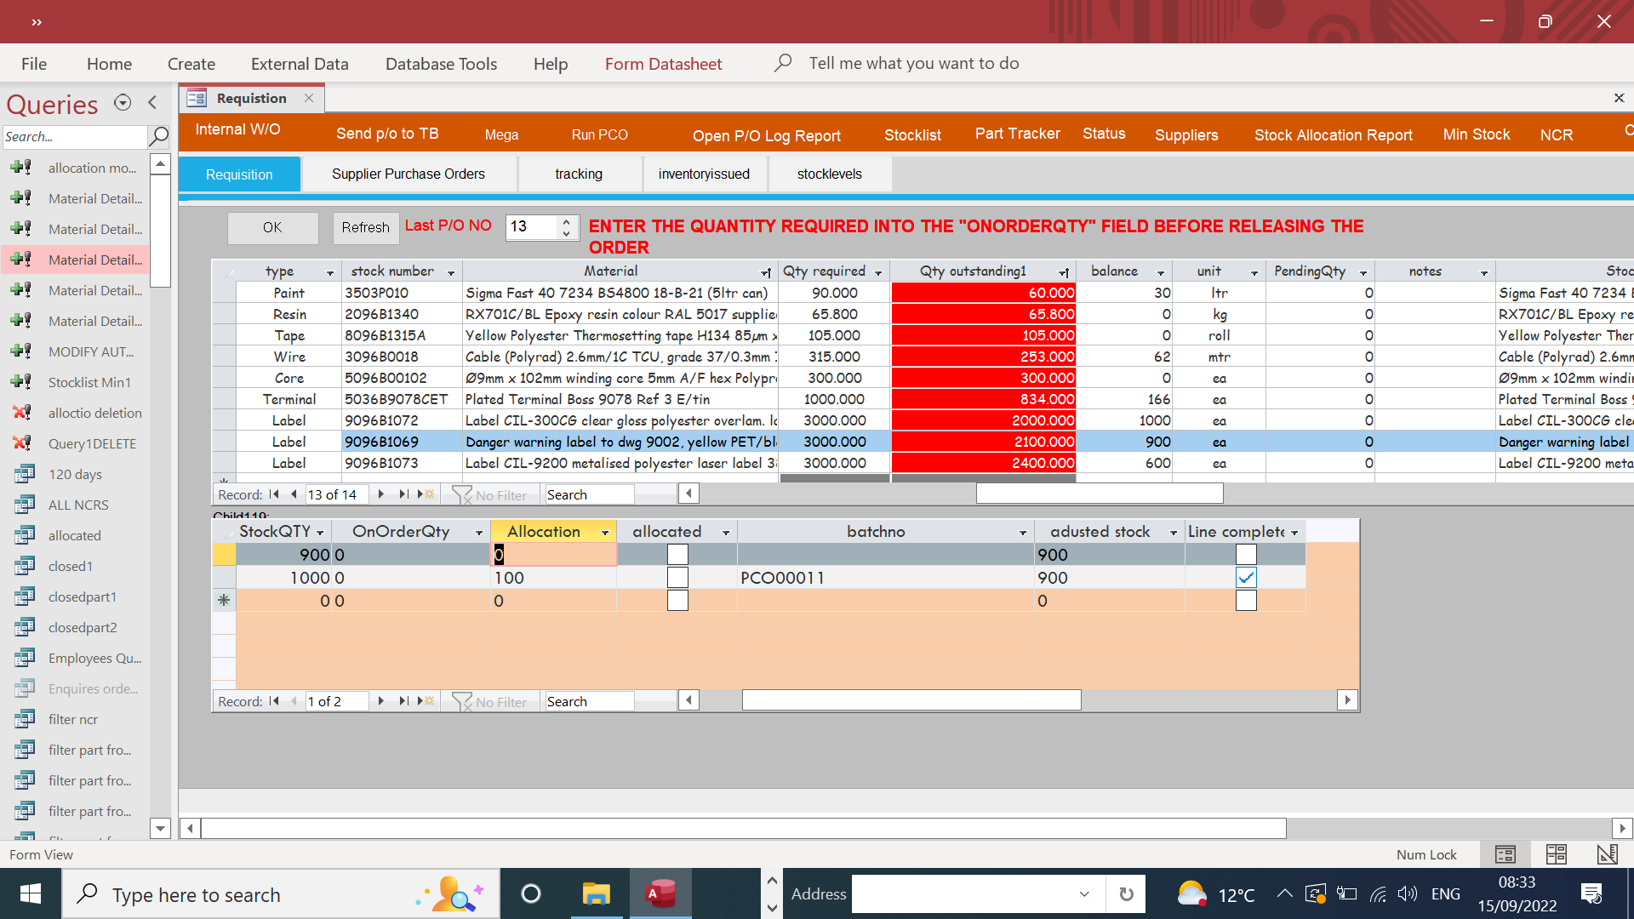This screenshot has height=919, width=1634.
Task: Click Send p/o to TB button
Action: coord(387,134)
